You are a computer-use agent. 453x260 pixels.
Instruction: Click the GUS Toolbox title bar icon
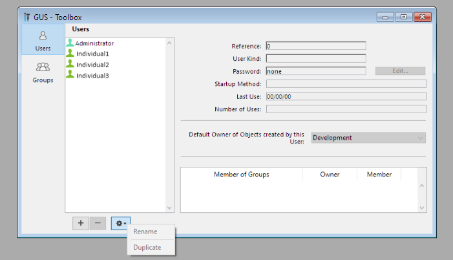tap(27, 17)
